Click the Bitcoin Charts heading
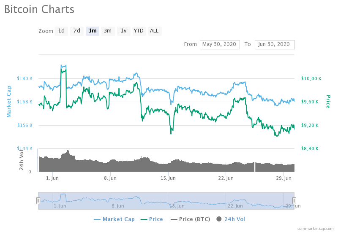The height and width of the screenshot is (232, 338). (39, 9)
